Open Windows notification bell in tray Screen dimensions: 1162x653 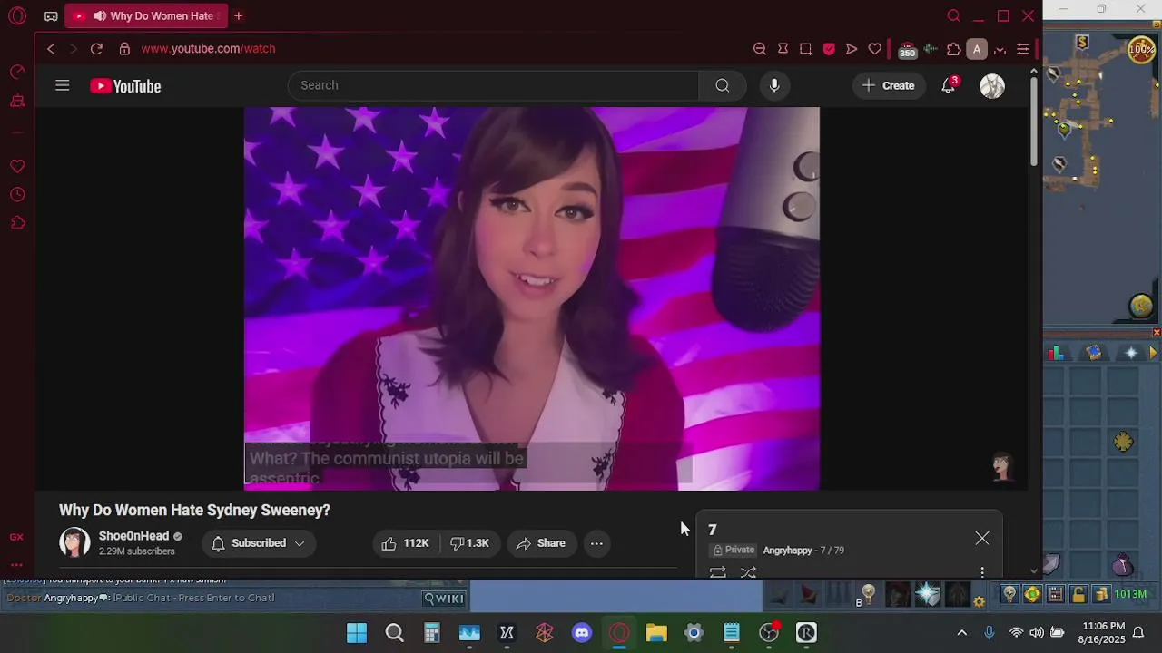coord(1138,633)
